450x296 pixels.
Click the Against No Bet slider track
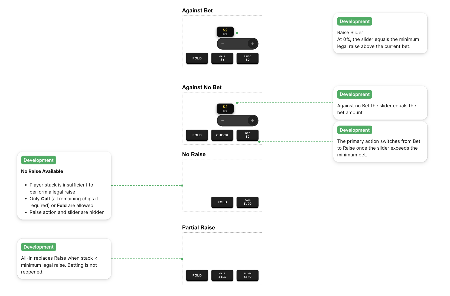pos(236,121)
